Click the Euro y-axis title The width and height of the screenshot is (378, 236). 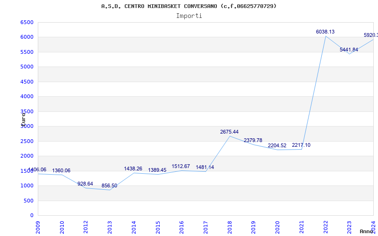pyautogui.click(x=23, y=119)
